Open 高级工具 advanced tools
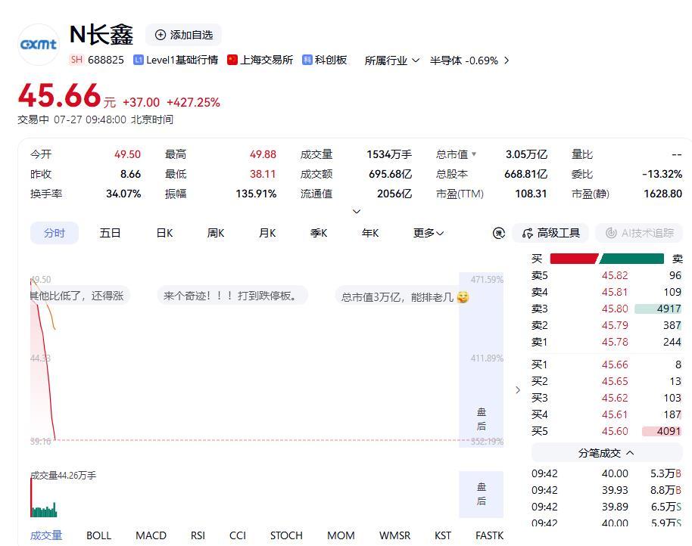692x546 pixels. 550,233
